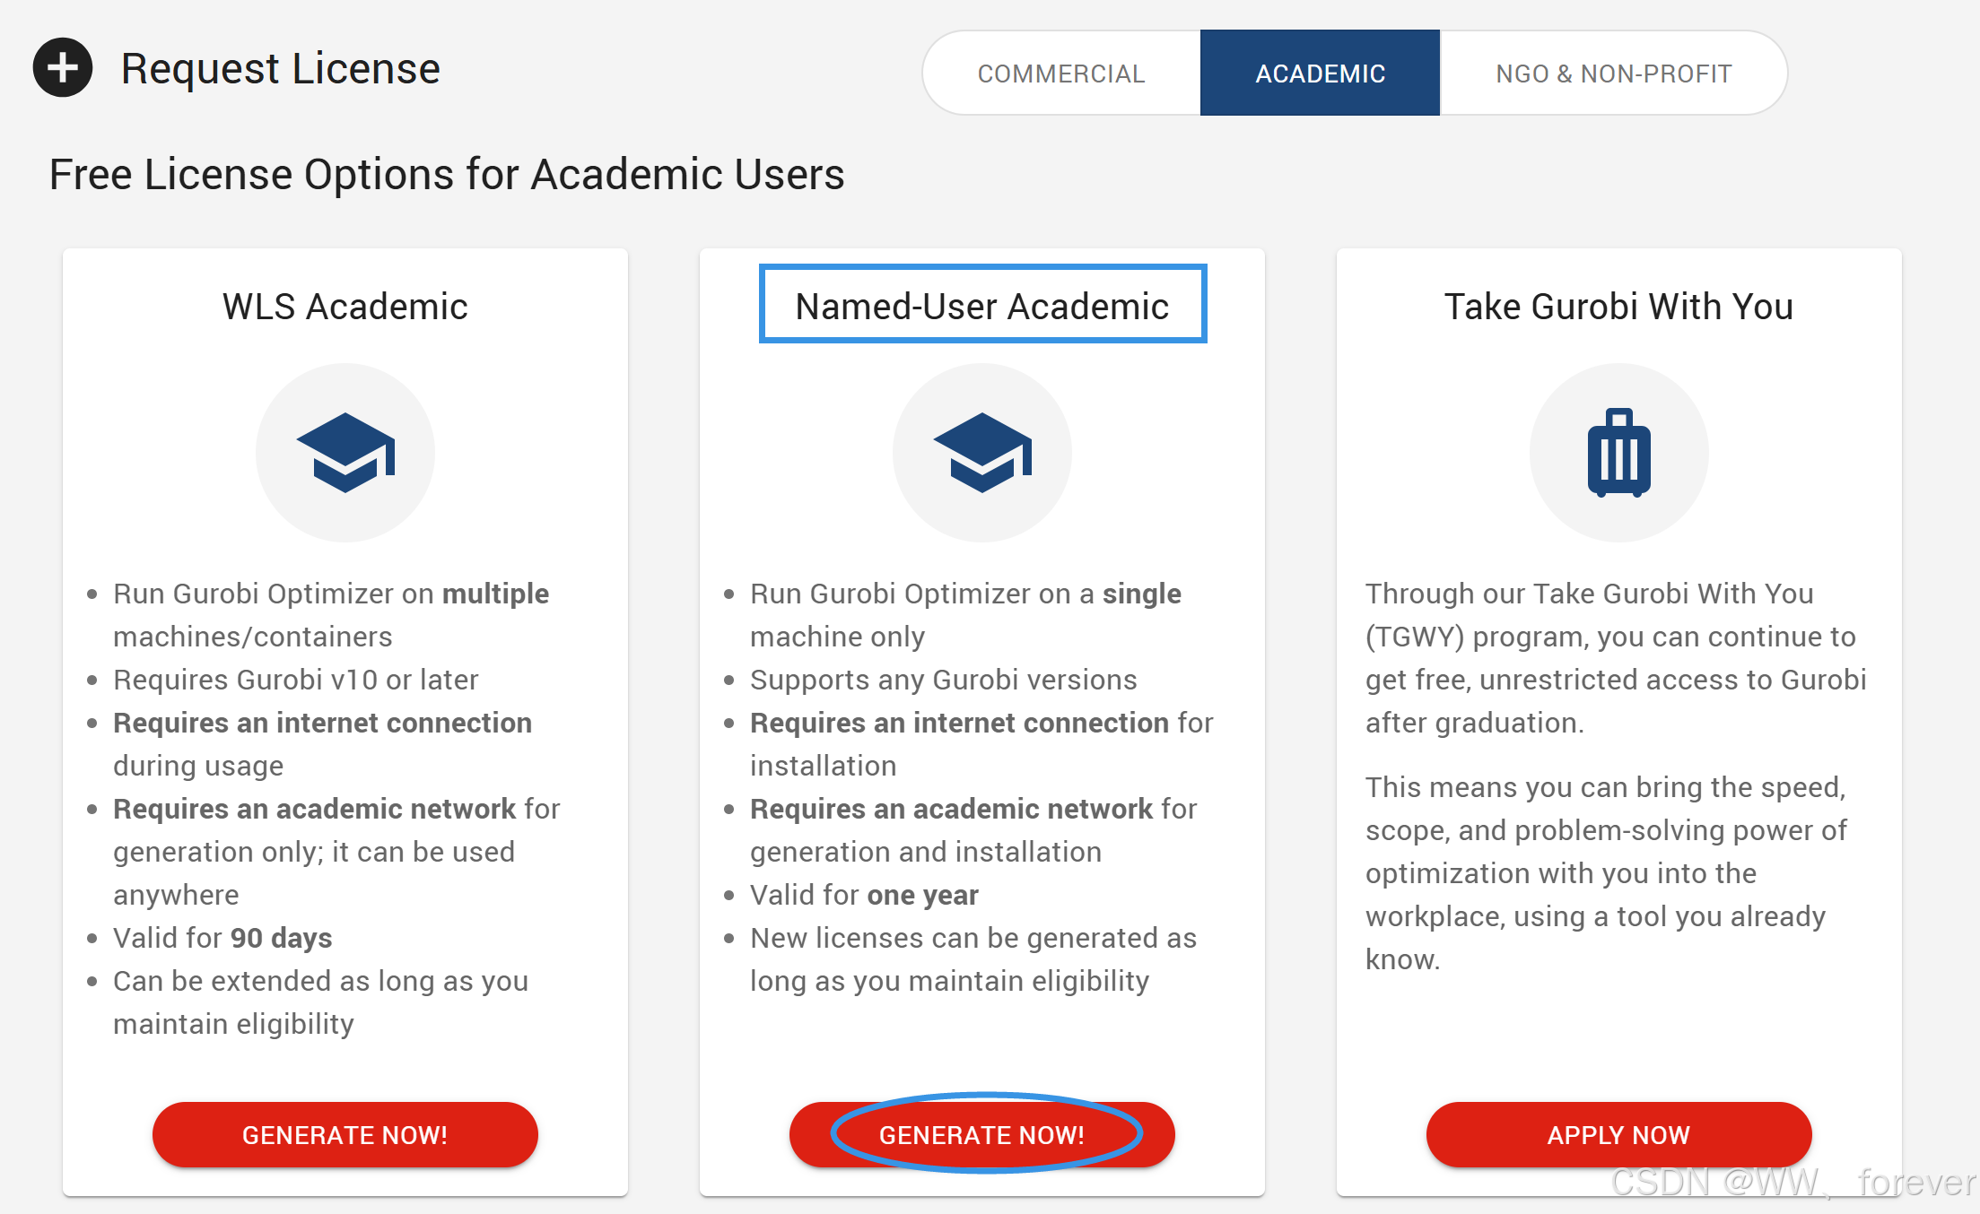Click the Take Gurobi With You luggage icon
Viewport: 1980px width, 1214px height.
pos(1619,452)
